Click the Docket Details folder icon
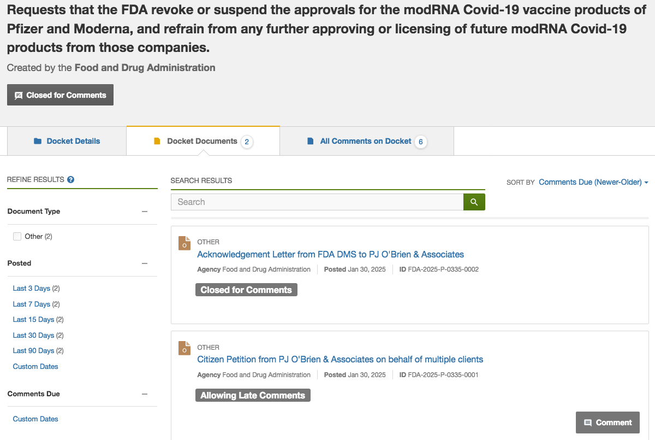 click(x=38, y=141)
